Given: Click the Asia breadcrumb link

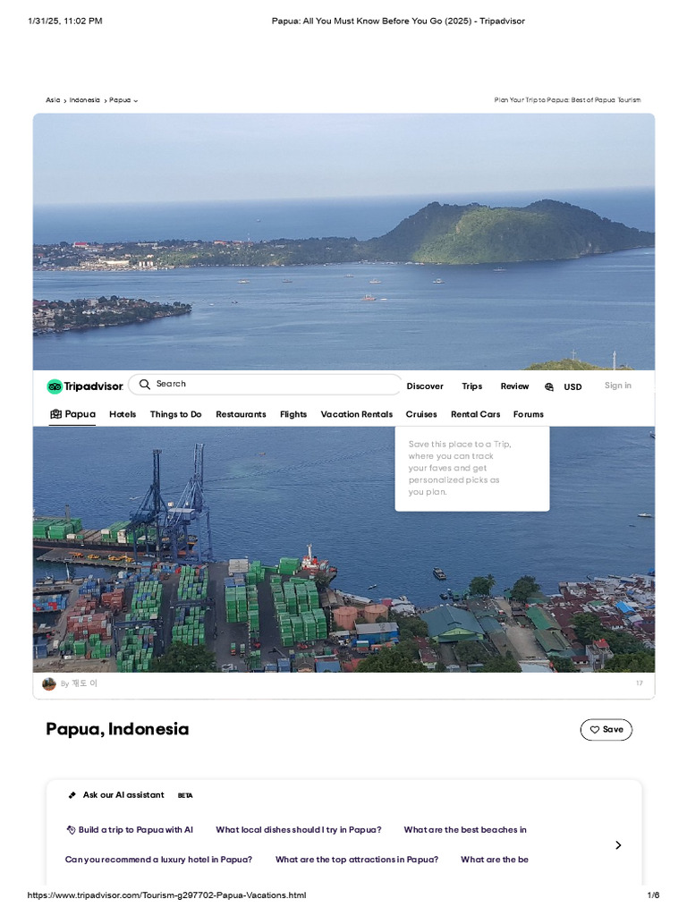Looking at the screenshot, I should [x=53, y=100].
